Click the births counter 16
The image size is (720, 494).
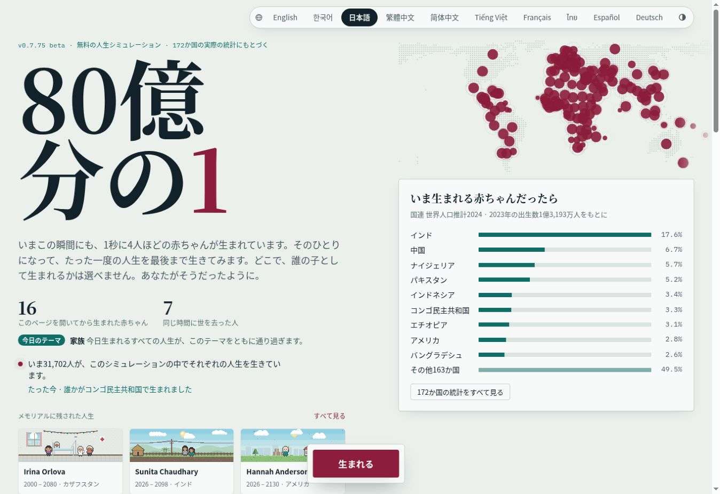[x=27, y=308]
